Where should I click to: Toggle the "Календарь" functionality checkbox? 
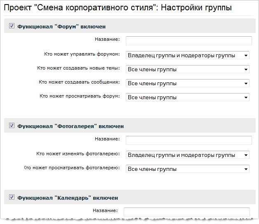[x=12, y=198]
